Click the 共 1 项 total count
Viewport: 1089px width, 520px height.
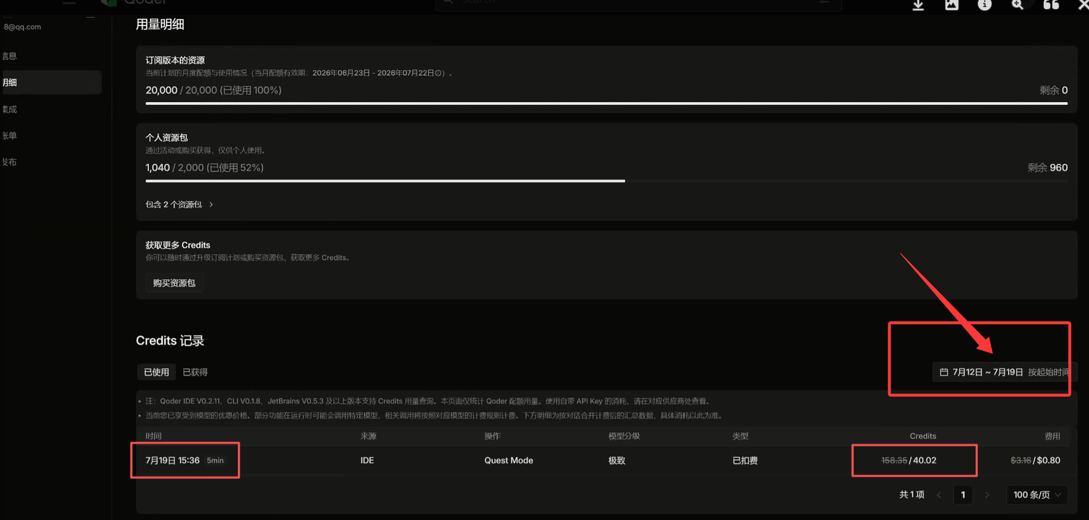911,495
